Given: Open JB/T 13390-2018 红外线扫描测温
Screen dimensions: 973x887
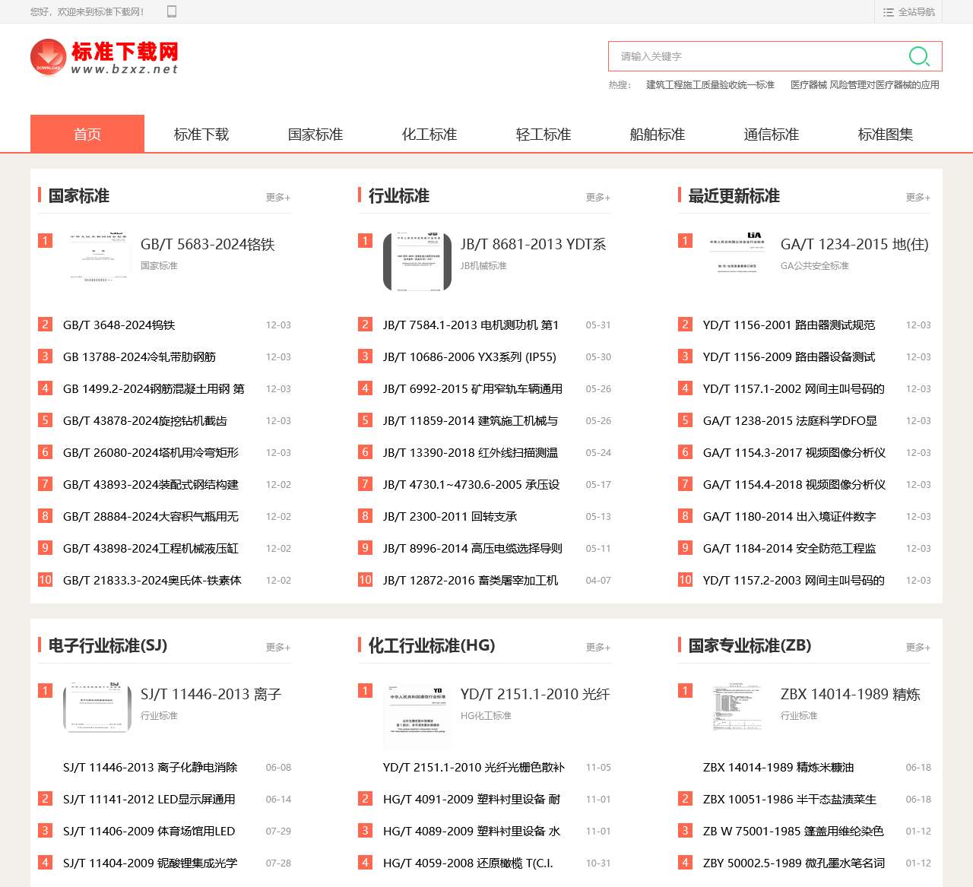Looking at the screenshot, I should (x=471, y=453).
